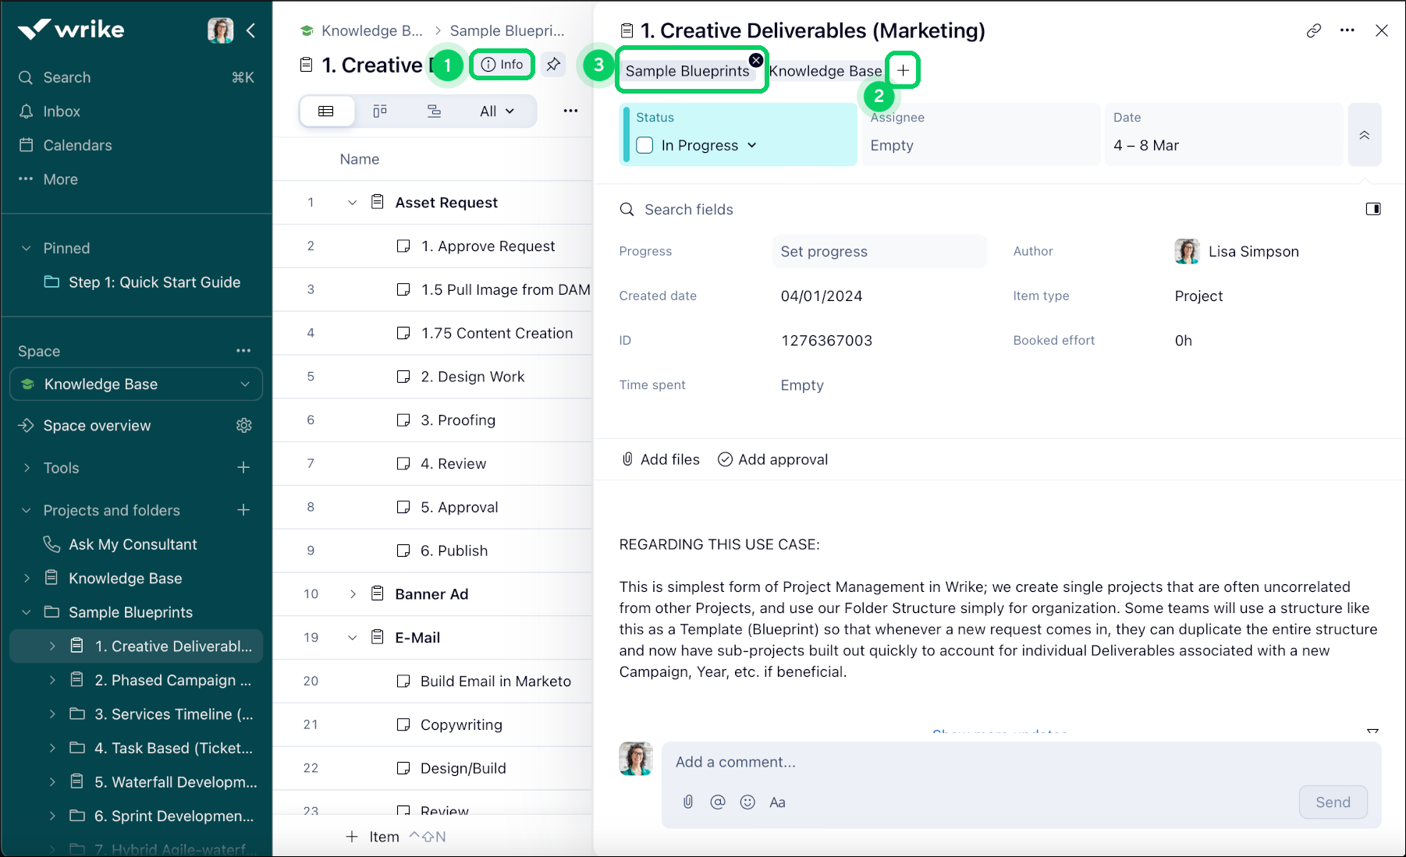Viewport: 1406px width, 857px height.
Task: Open the Knowledge Base space dropdown
Action: [245, 384]
